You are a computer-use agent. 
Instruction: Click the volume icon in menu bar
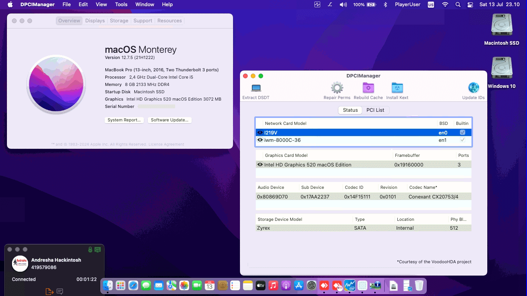[343, 5]
